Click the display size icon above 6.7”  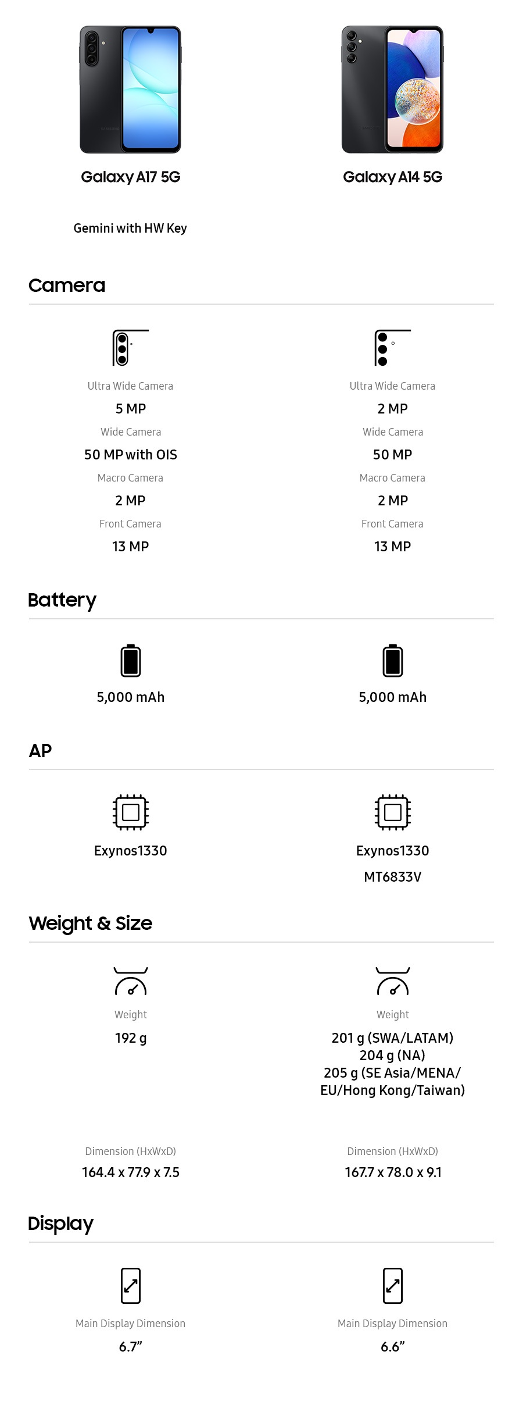coord(131,1285)
